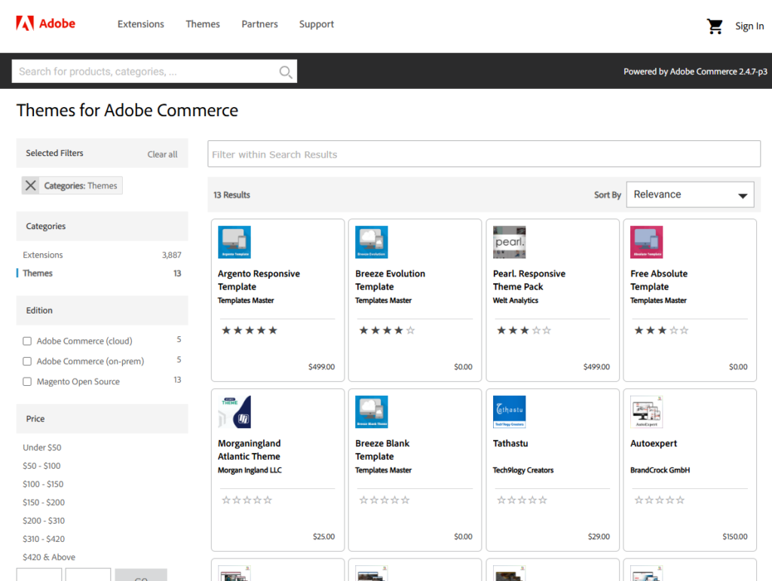Click Morgan Ingland LLC vendor name
The width and height of the screenshot is (772, 581).
pos(250,469)
